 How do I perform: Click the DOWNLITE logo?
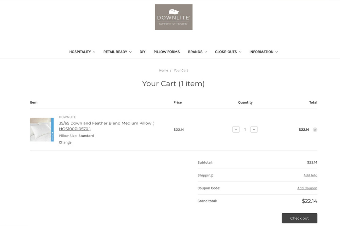[x=173, y=17]
